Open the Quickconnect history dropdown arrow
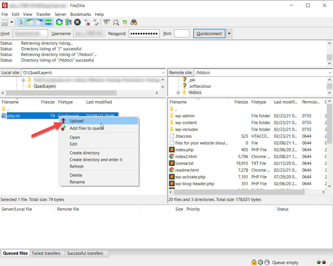 pyautogui.click(x=229, y=34)
